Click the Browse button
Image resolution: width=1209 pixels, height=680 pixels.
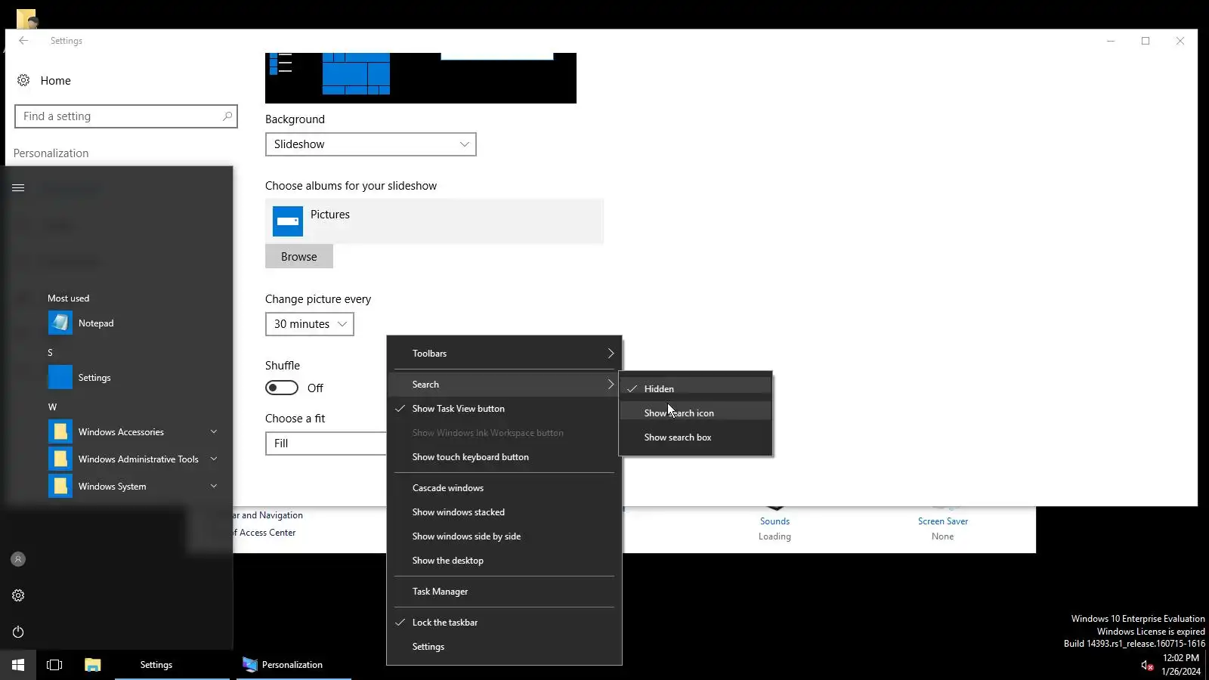pos(299,256)
